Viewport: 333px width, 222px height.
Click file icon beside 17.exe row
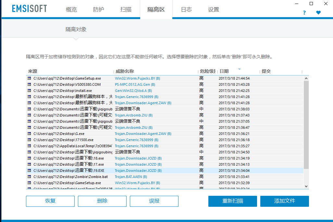29,164
